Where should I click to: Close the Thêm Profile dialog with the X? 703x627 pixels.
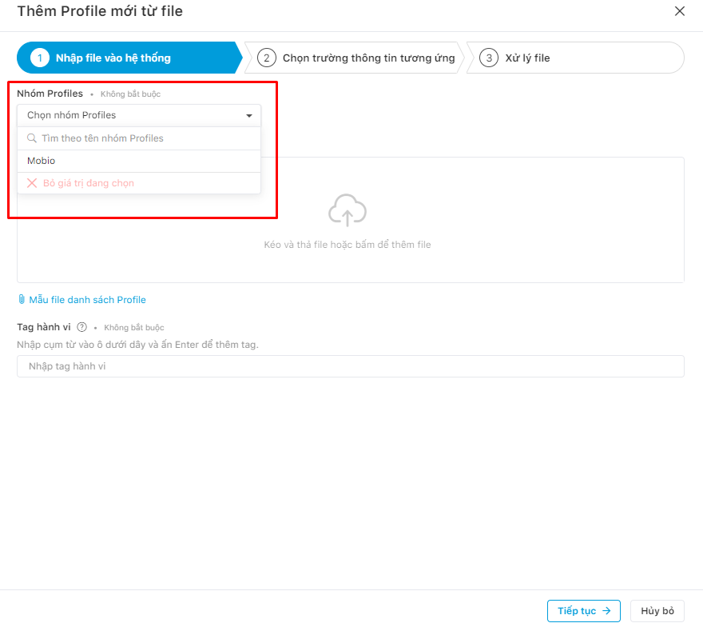(680, 11)
